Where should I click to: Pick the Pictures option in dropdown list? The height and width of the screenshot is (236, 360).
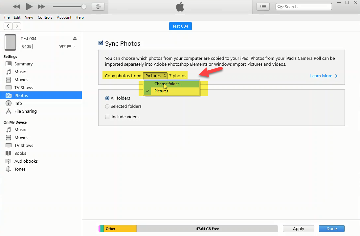point(161,91)
